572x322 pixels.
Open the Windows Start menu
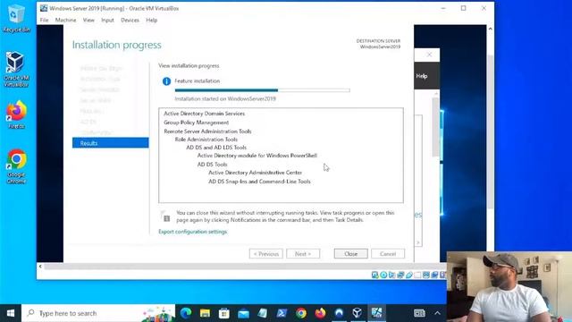point(11,313)
